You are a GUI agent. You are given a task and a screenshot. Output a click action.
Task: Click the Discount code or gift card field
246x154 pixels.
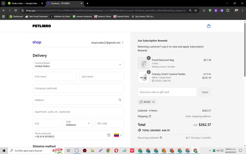point(167,92)
